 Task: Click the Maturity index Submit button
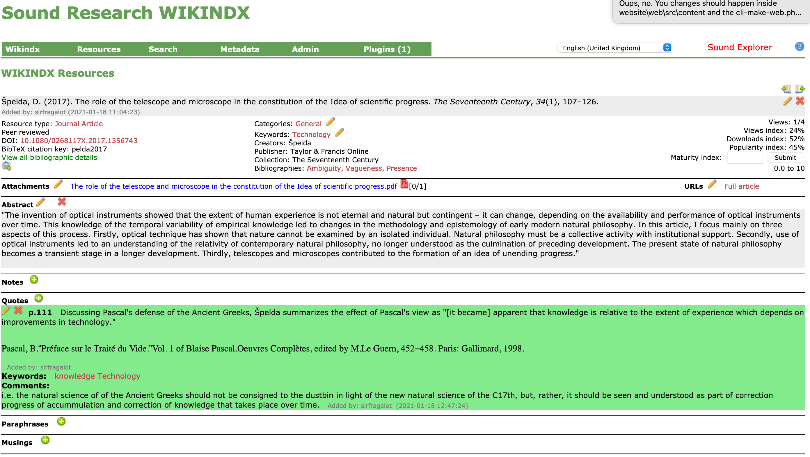[785, 158]
